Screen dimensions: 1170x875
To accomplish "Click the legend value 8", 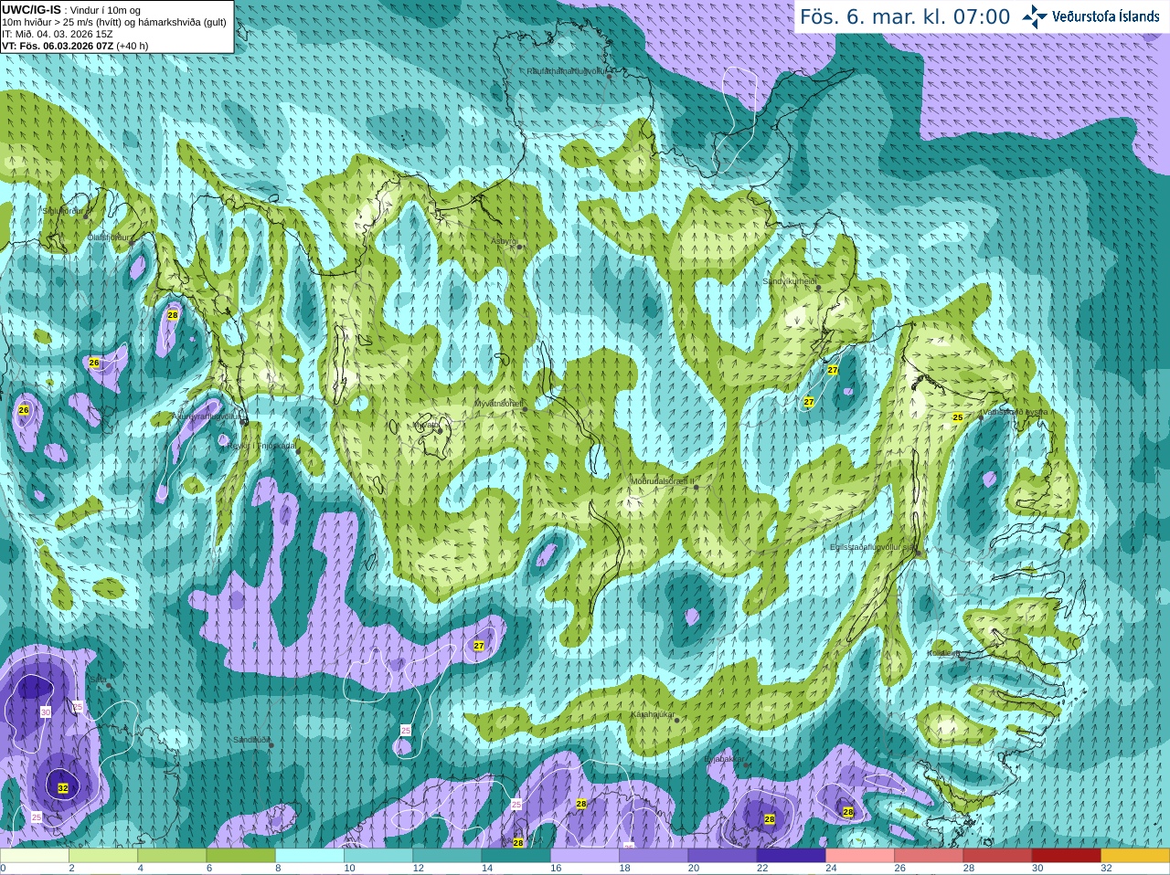I will [278, 869].
